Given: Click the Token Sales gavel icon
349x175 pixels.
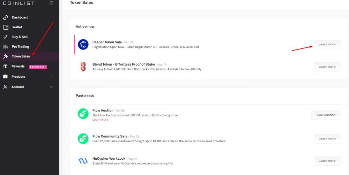Looking at the screenshot, I should (x=6, y=56).
